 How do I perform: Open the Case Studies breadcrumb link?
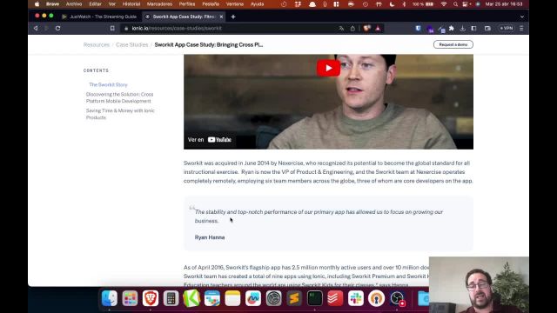point(131,44)
